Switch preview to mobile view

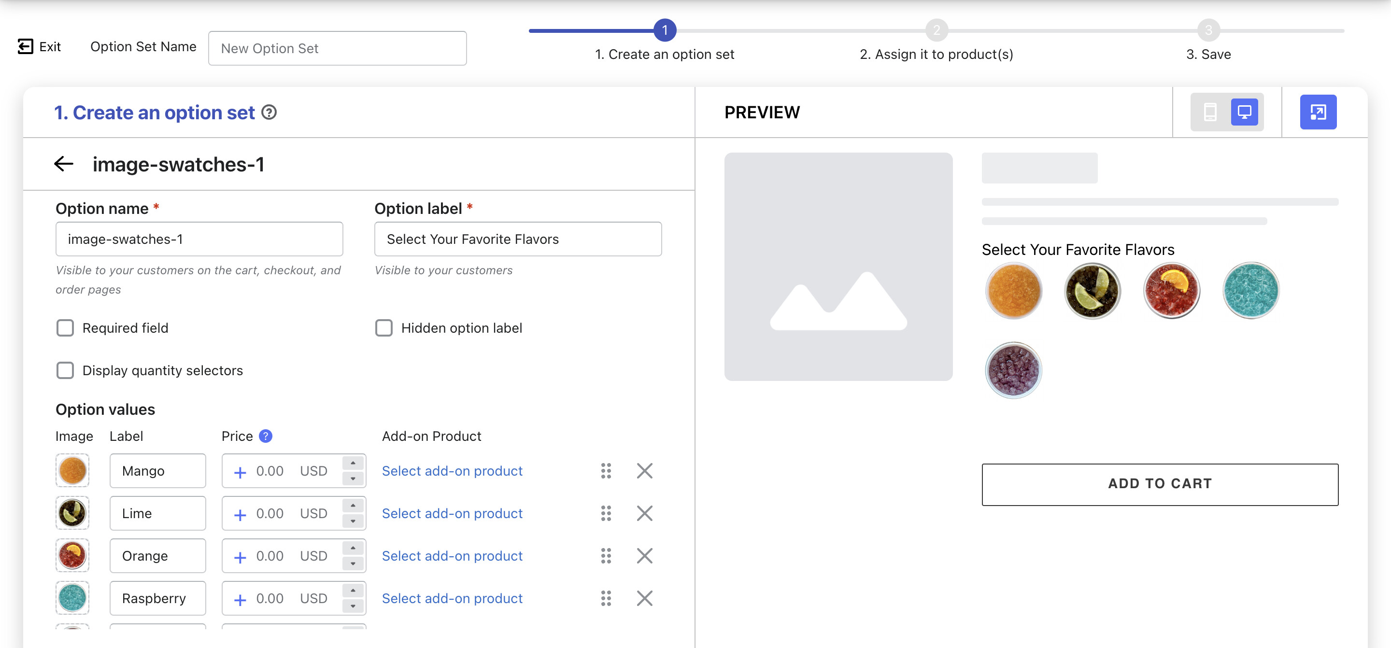1209,113
